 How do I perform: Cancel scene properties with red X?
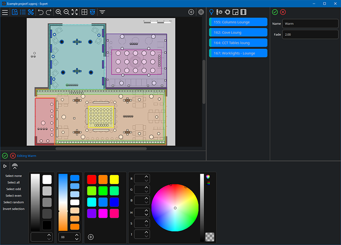tap(283, 12)
